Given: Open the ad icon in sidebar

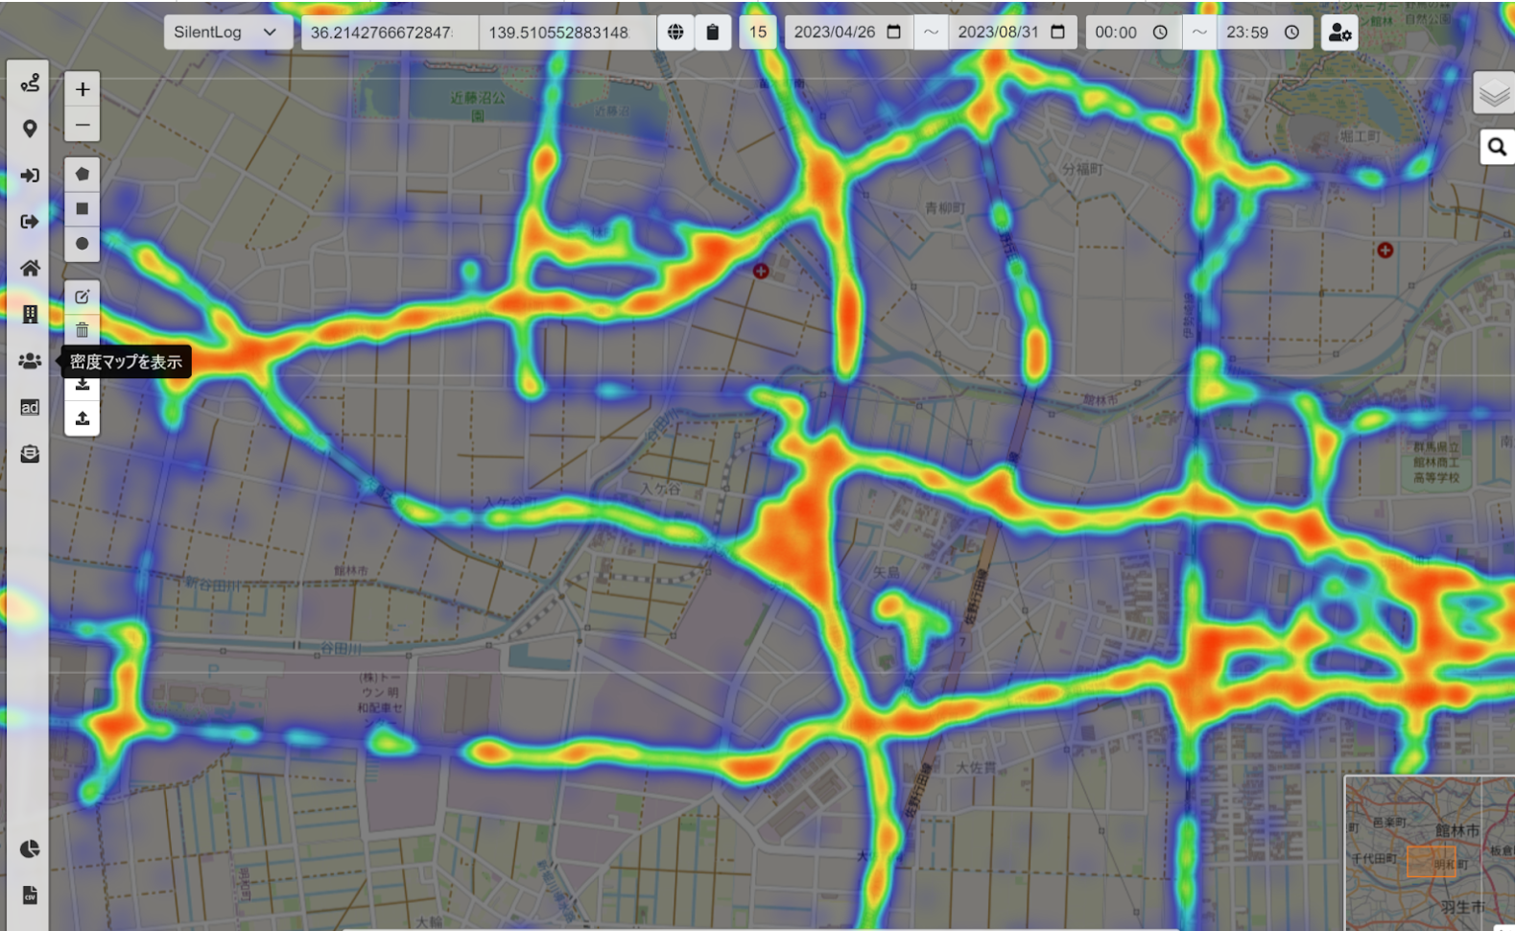Looking at the screenshot, I should coord(30,407).
